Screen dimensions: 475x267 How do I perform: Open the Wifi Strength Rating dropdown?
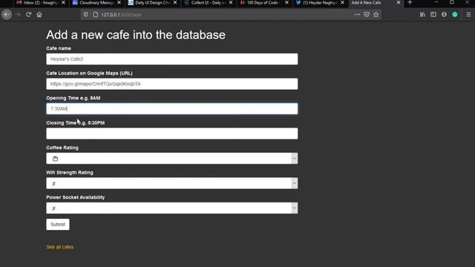[x=171, y=183]
